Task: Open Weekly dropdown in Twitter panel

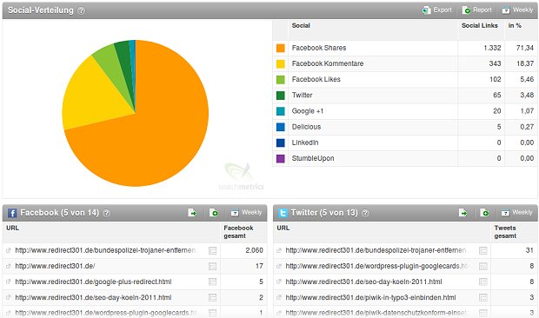Action: tap(517, 213)
